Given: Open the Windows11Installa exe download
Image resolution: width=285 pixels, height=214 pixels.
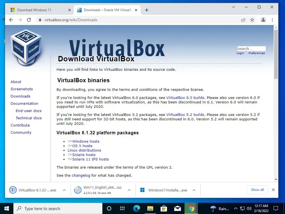Looking at the screenshot, I should (x=164, y=190).
